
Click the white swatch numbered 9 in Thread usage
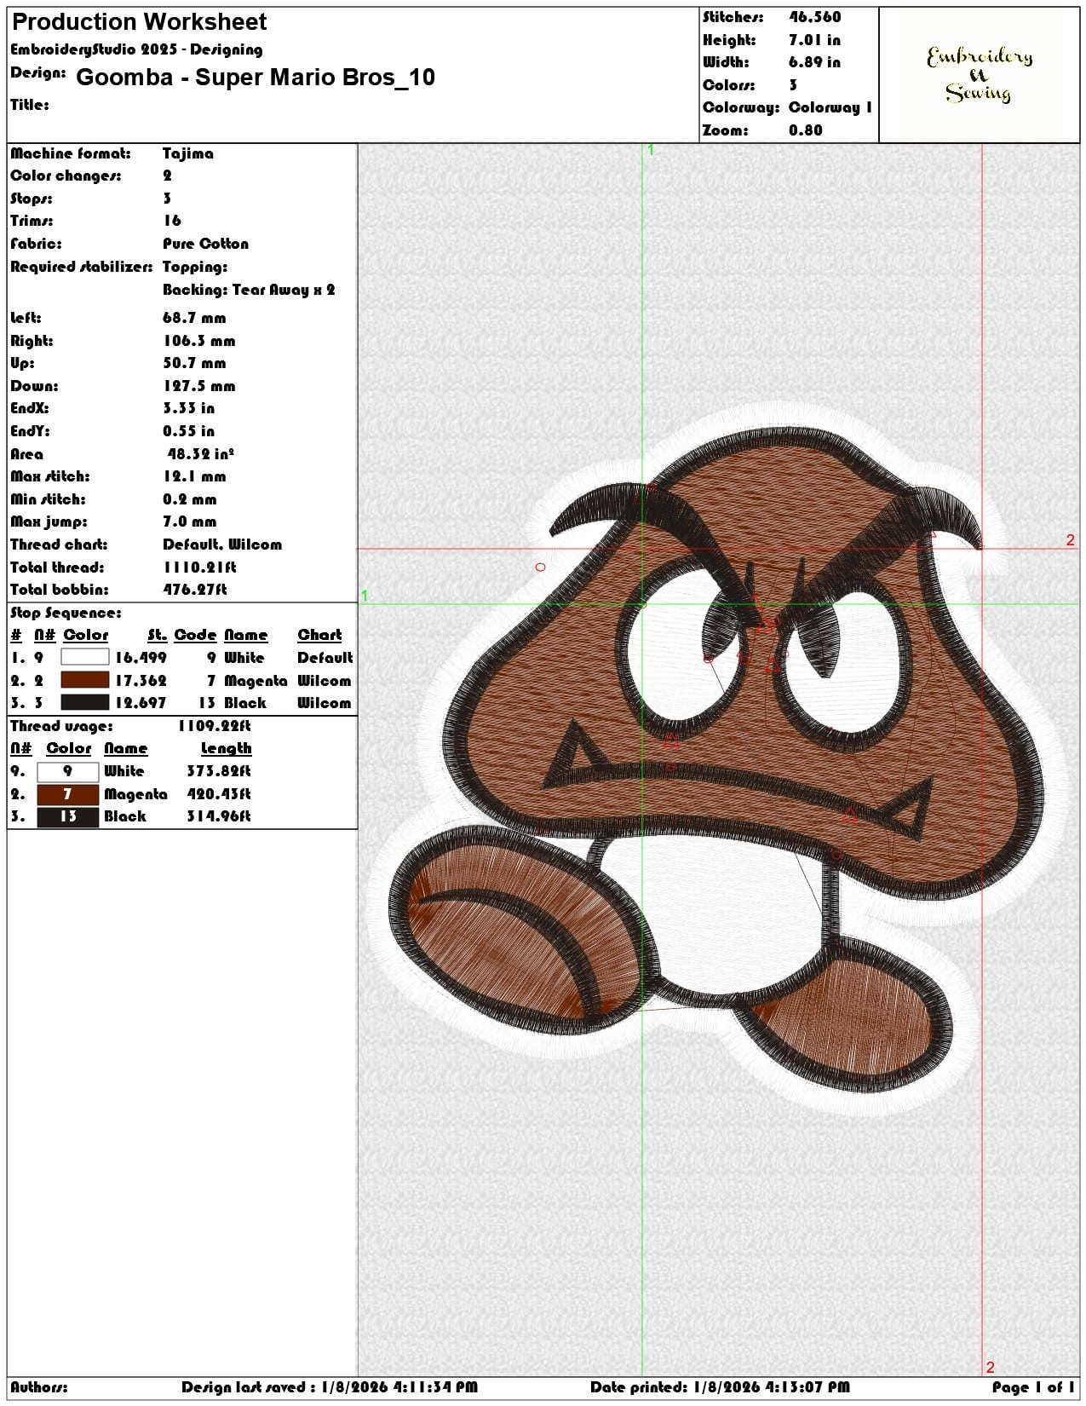[x=67, y=771]
